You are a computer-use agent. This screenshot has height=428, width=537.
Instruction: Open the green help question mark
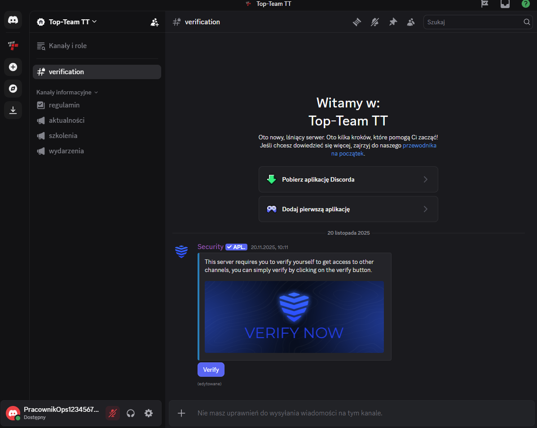(x=525, y=4)
